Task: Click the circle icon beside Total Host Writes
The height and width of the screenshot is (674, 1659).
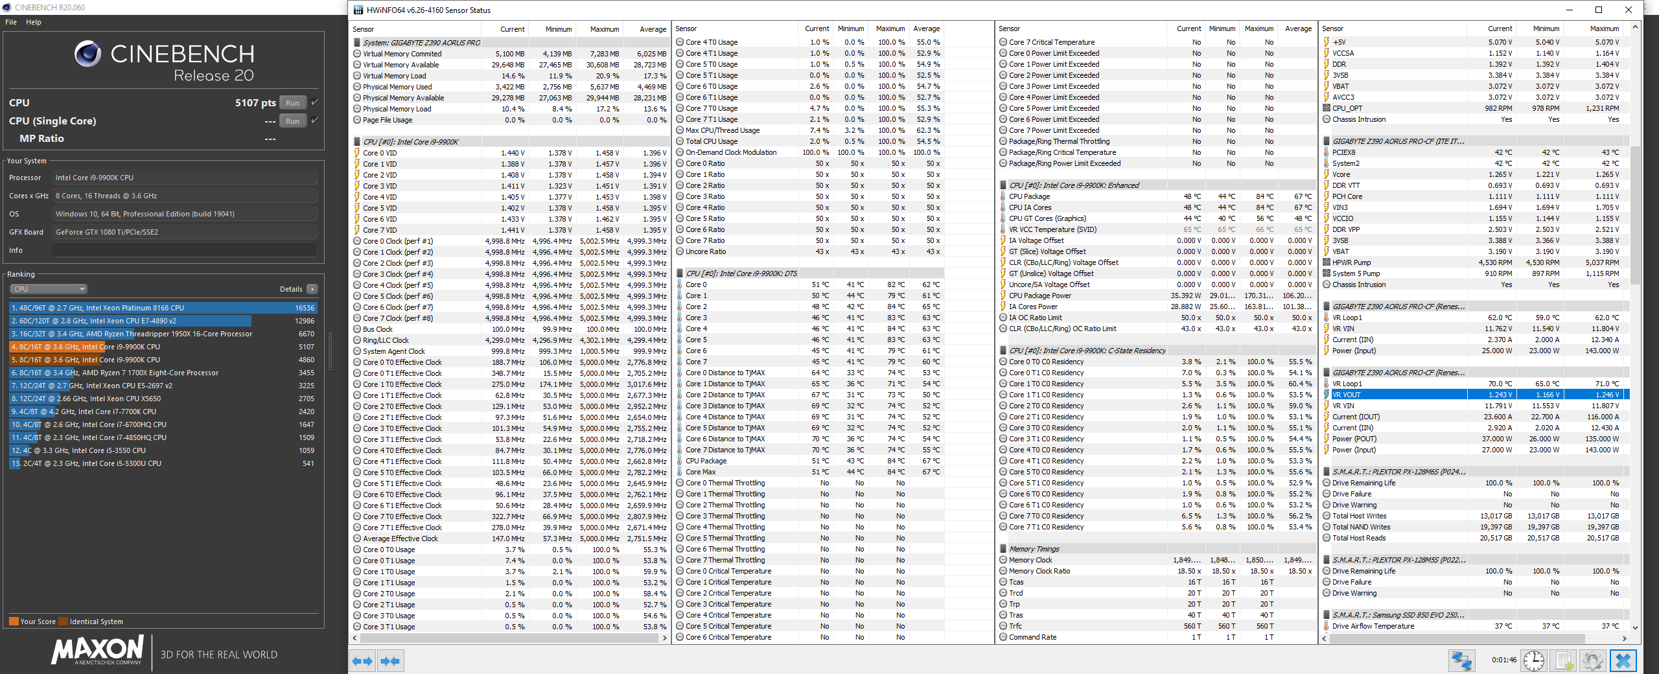Action: [1327, 516]
